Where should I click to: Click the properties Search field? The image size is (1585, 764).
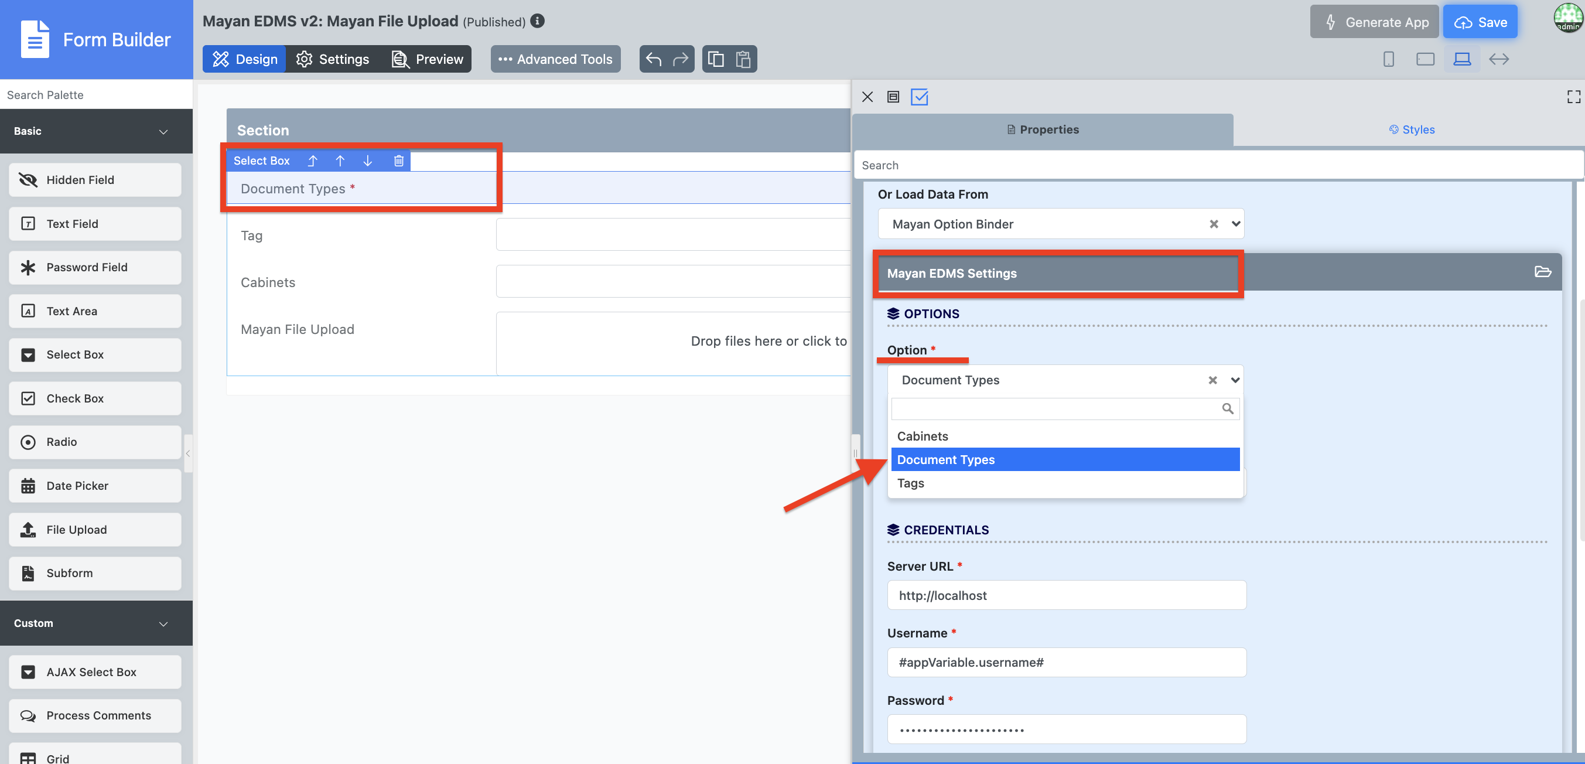point(1218,165)
